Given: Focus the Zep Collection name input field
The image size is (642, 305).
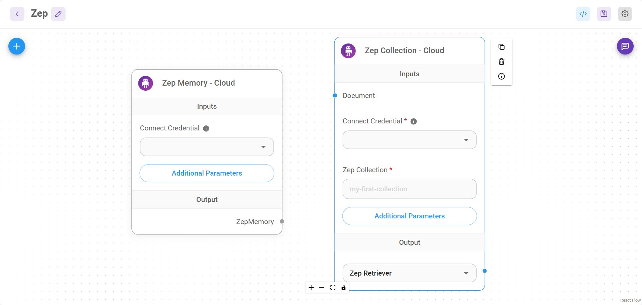Looking at the screenshot, I should [410, 189].
